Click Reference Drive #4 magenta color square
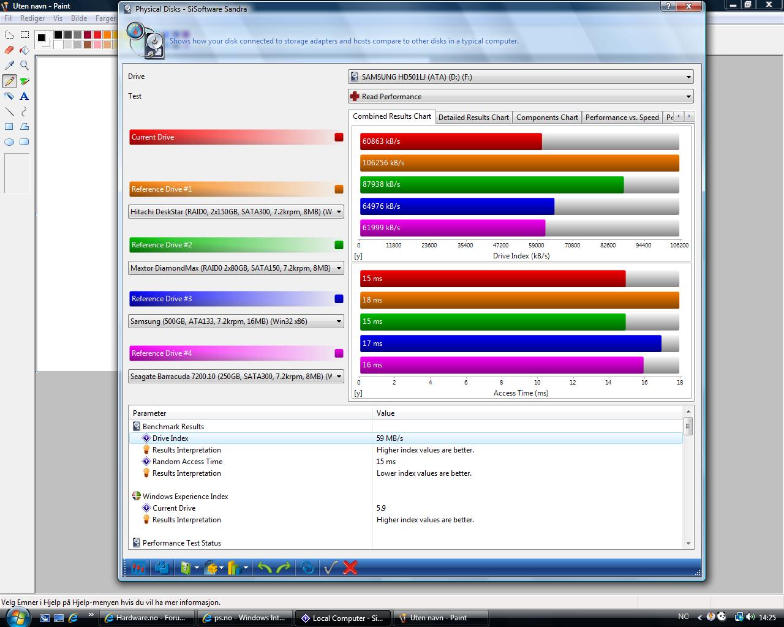 click(339, 353)
